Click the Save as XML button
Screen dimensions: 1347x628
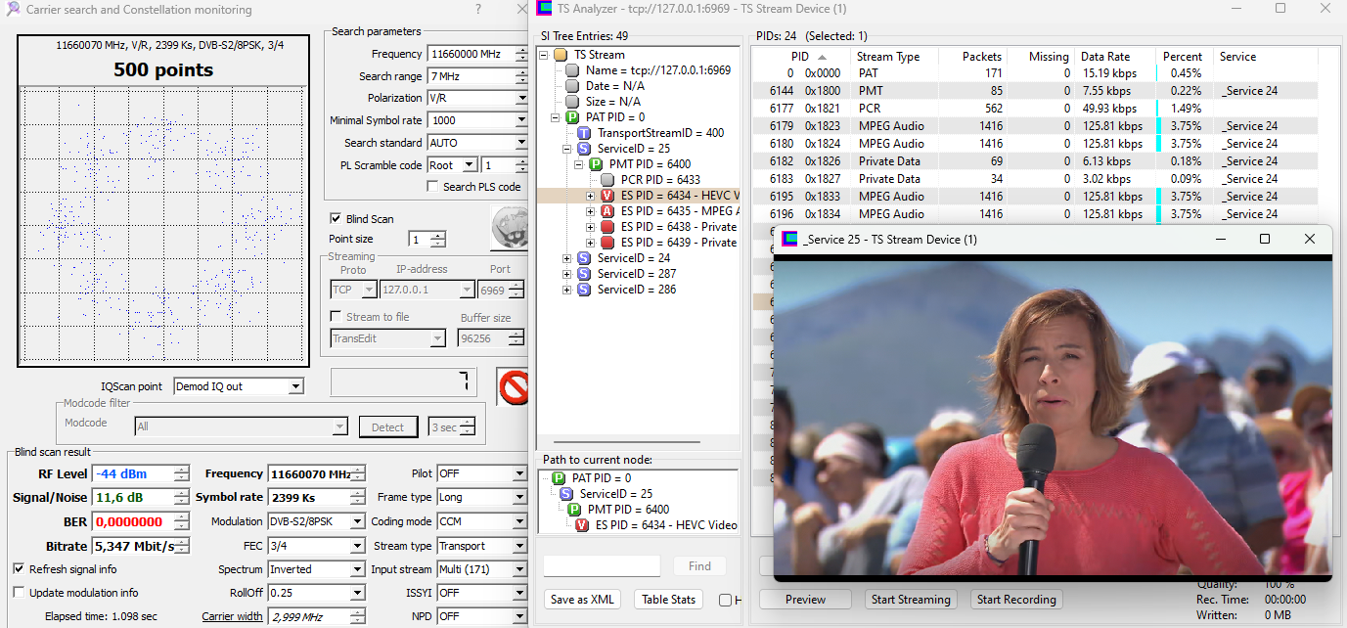pyautogui.click(x=583, y=600)
